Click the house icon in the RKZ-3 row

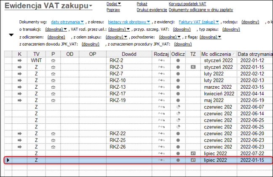tap(53, 67)
